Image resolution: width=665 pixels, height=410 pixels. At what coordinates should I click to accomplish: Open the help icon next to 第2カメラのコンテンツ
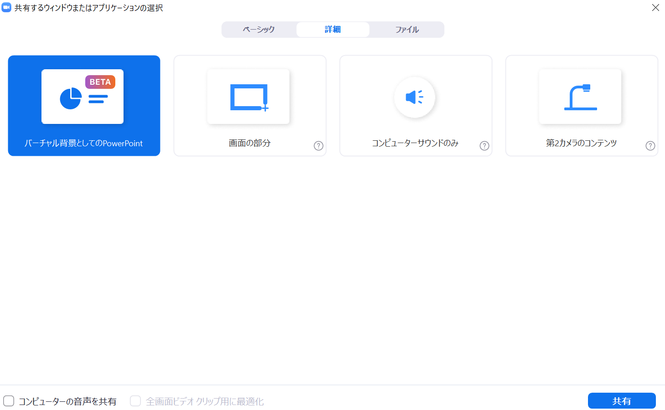(x=650, y=146)
